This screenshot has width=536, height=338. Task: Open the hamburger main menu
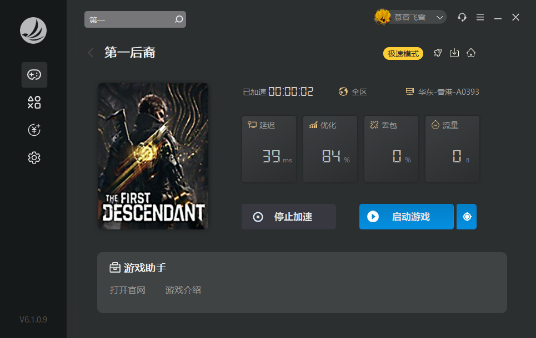click(x=480, y=17)
